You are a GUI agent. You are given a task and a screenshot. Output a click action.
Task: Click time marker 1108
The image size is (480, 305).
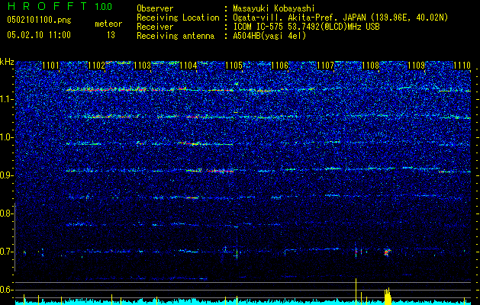[371, 65]
